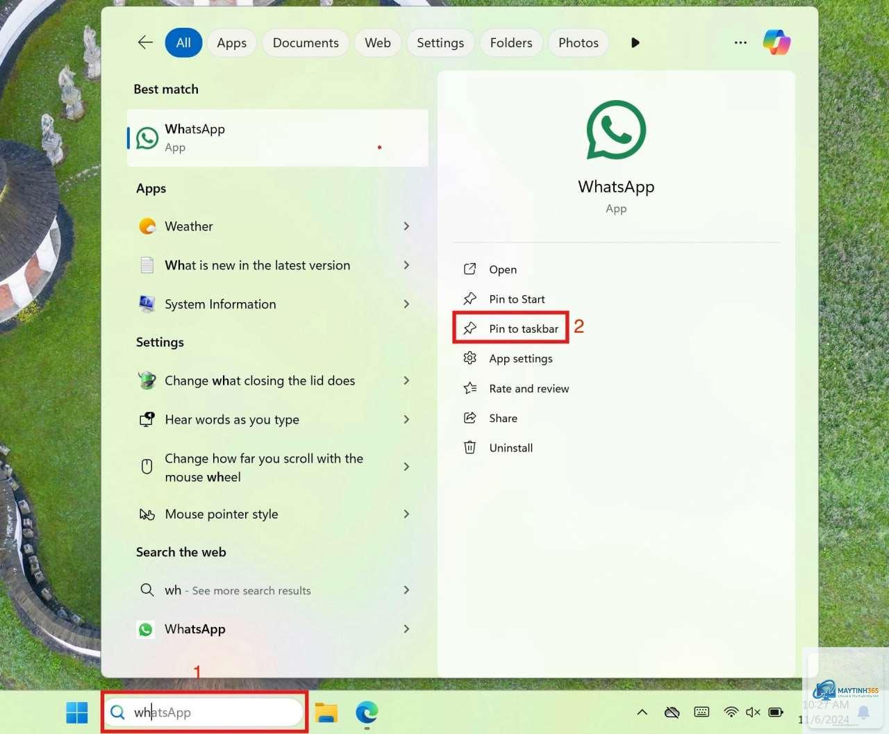This screenshot has height=734, width=889.
Task: Switch to the Documents filter tab
Action: pos(306,42)
